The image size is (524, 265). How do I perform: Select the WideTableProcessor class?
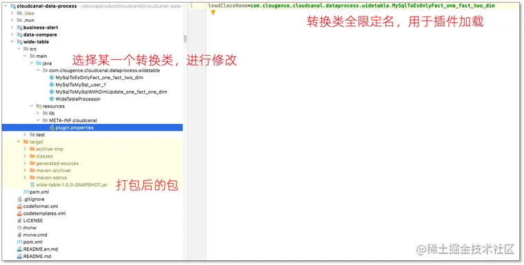click(78, 99)
